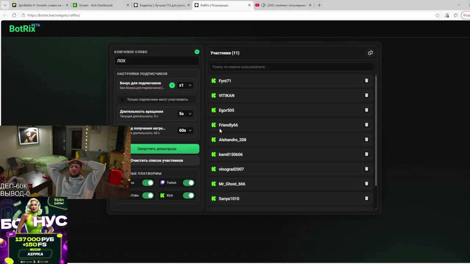The width and height of the screenshot is (470, 264).
Task: Click trash icon next to kamil150606
Action: tap(366, 154)
